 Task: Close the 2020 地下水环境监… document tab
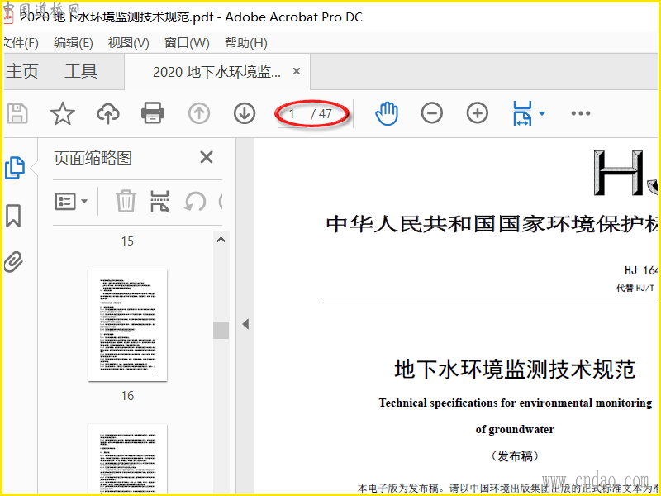(297, 71)
